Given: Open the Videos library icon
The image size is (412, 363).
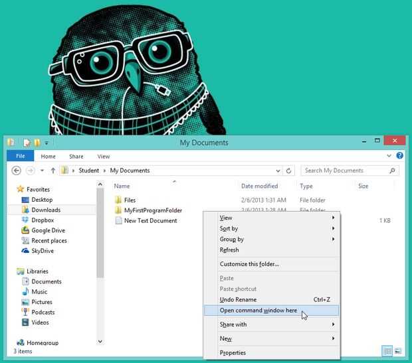Looking at the screenshot, I should (25, 323).
